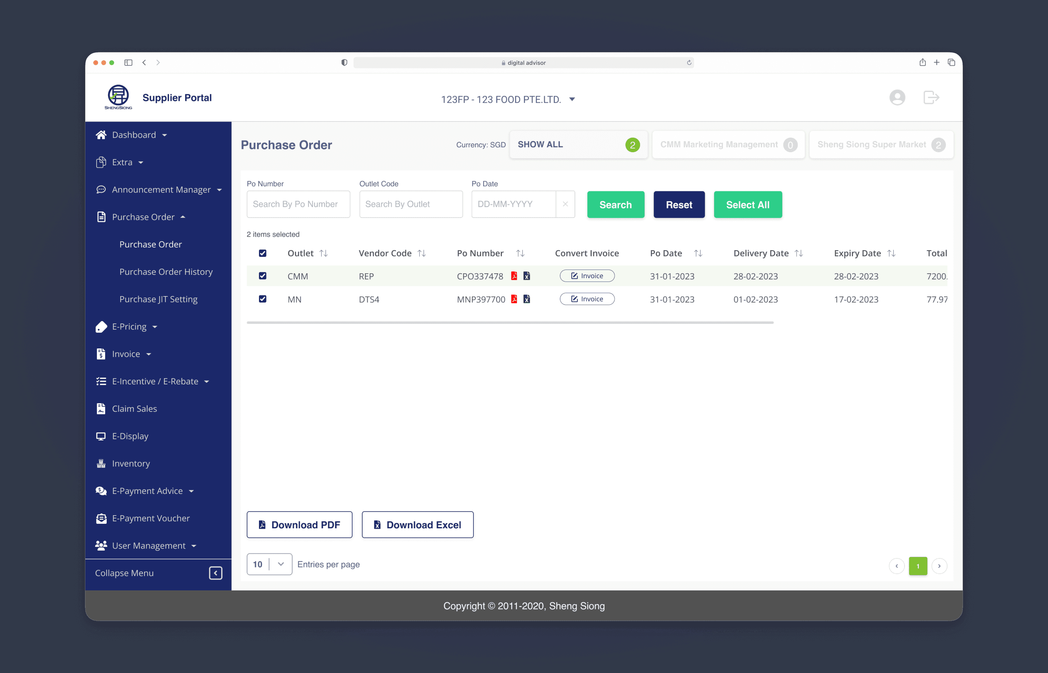
Task: Sort by Po Date column arrows
Action: click(698, 253)
